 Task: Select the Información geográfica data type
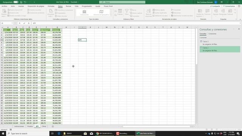click(101, 12)
